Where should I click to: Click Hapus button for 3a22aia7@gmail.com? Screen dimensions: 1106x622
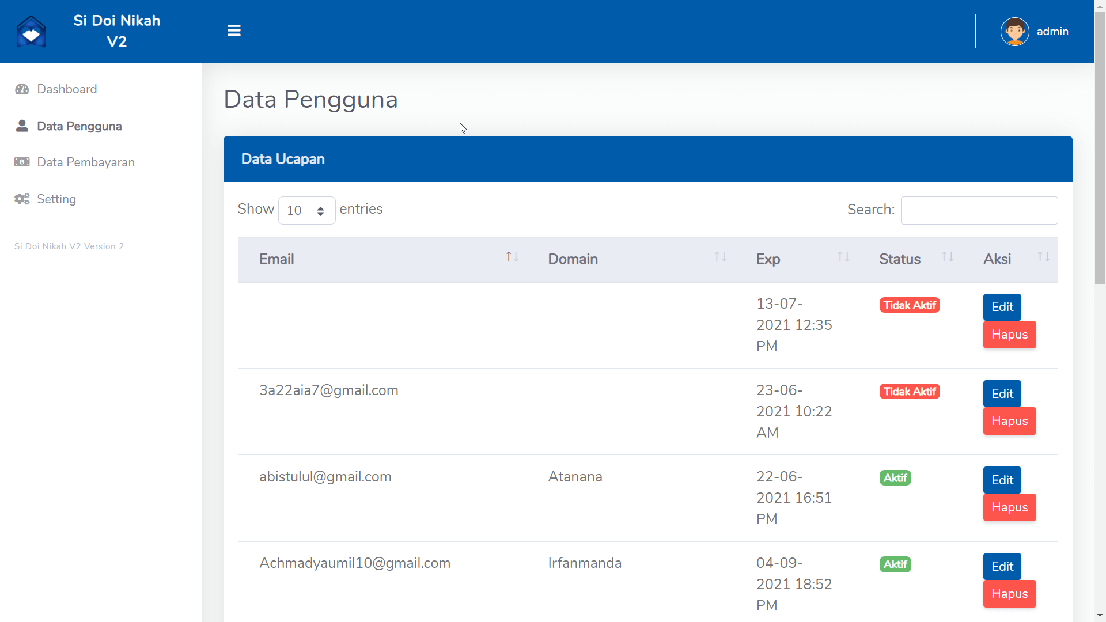point(1009,421)
